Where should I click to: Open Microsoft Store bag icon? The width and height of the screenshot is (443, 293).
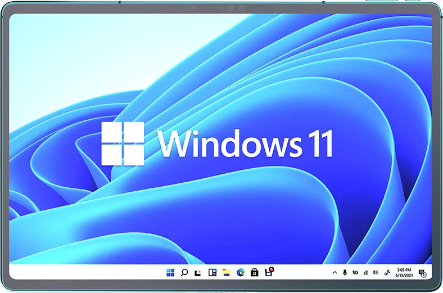coord(254,272)
